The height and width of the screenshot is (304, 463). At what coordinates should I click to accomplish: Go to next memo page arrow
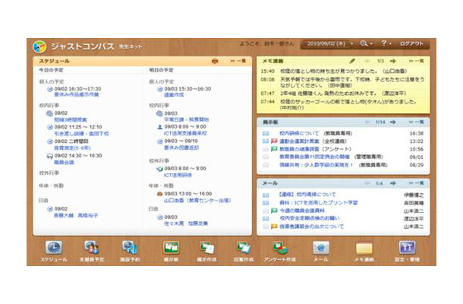pyautogui.click(x=393, y=61)
